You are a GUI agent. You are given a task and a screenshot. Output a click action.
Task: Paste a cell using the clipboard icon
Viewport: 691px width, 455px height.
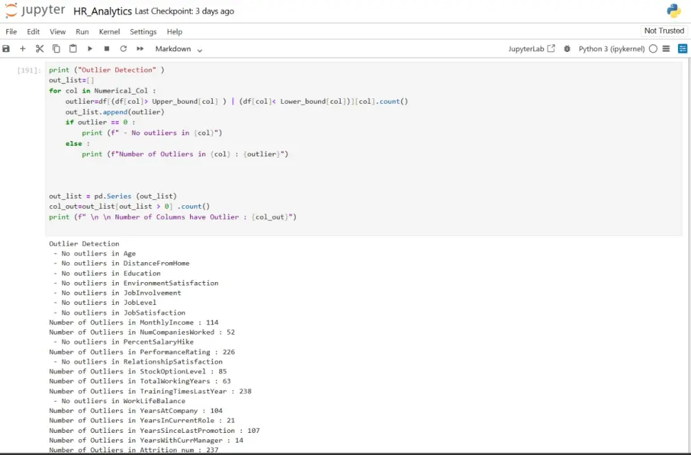tap(73, 48)
